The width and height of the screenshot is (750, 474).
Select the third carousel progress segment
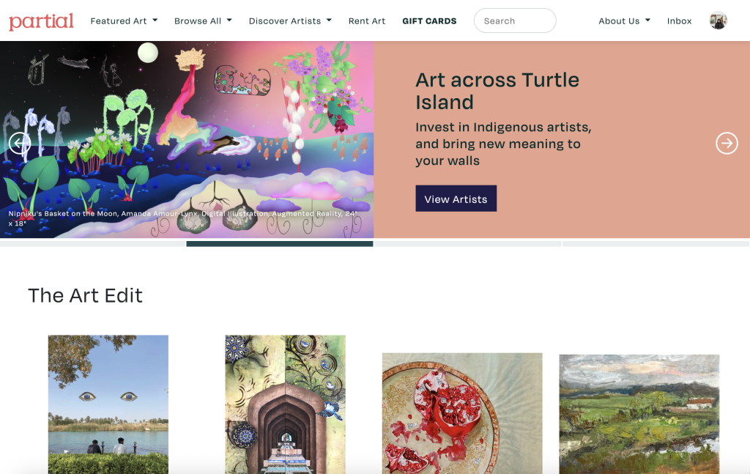click(467, 244)
